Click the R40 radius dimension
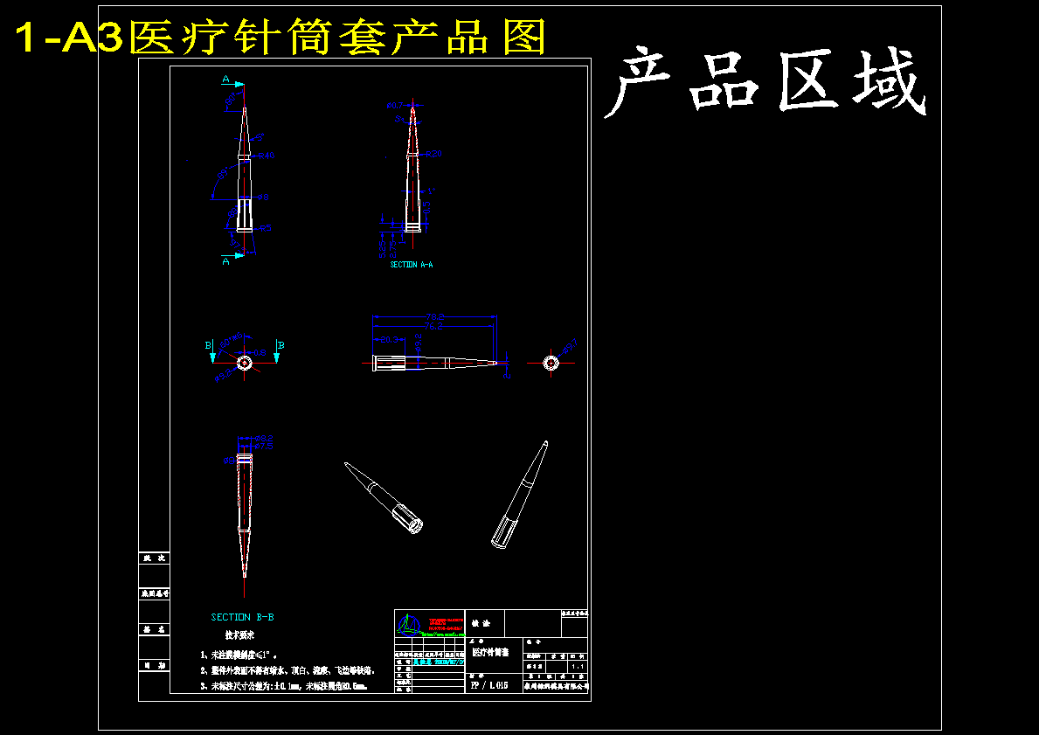 (266, 156)
